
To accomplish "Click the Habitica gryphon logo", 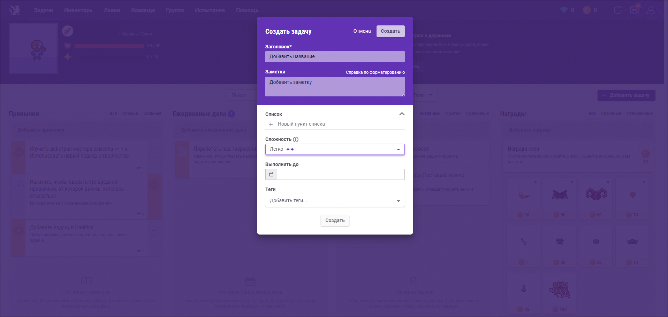I will 15,10.
